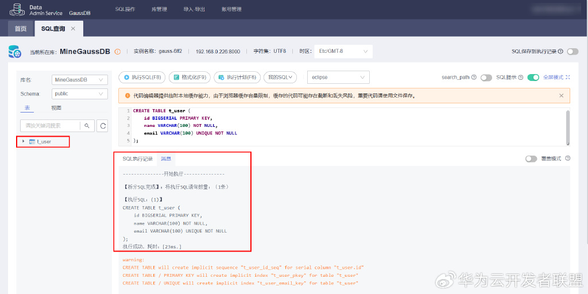Click editor line with id BIGSERIAL PRIMARY KEY
Viewport: 588px width, 294px height.
(x=178, y=118)
